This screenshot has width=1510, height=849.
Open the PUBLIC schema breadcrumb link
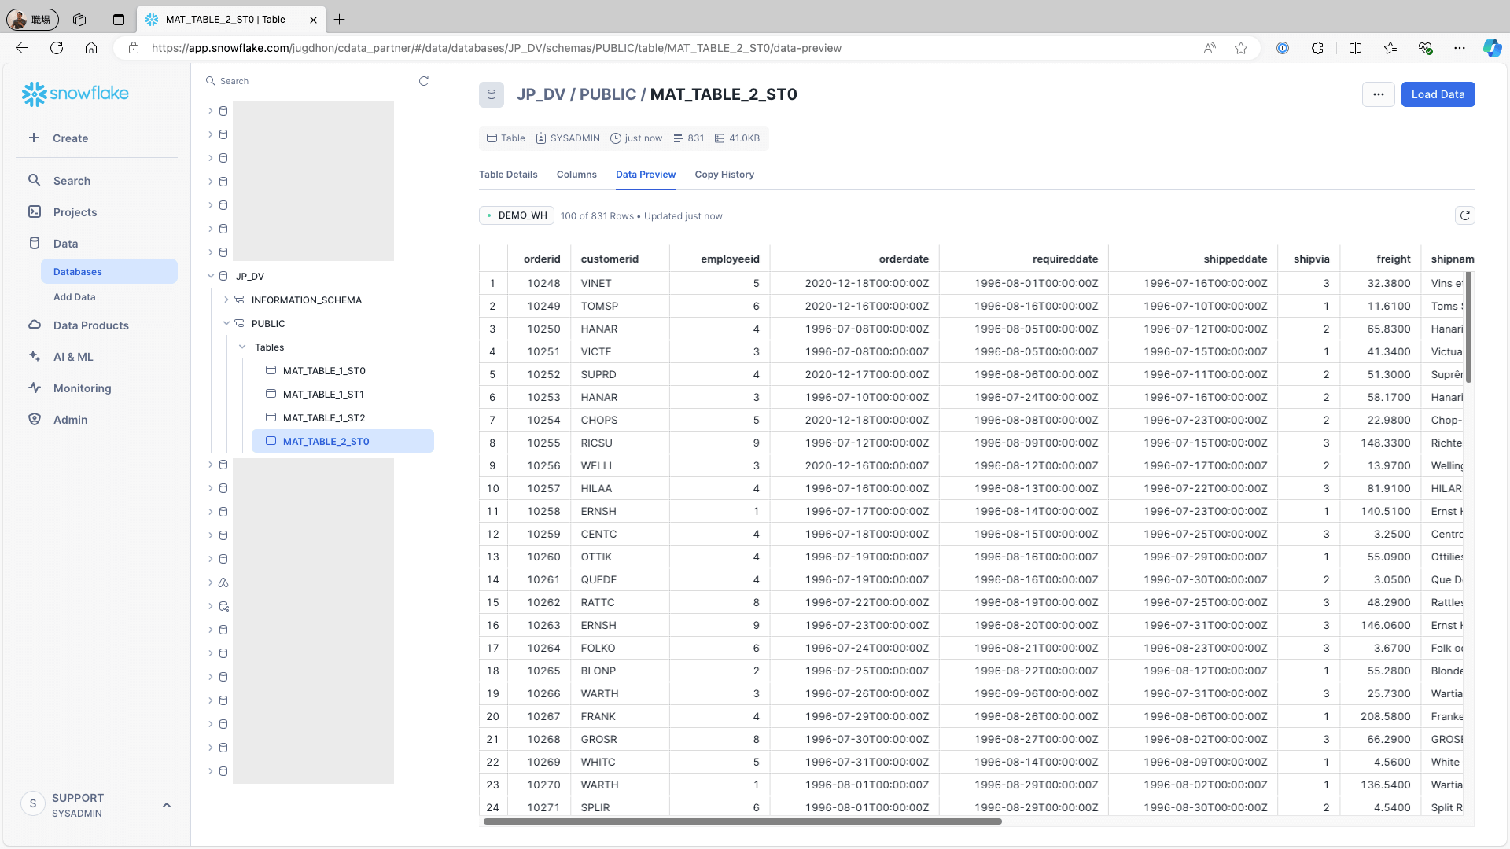click(x=607, y=94)
